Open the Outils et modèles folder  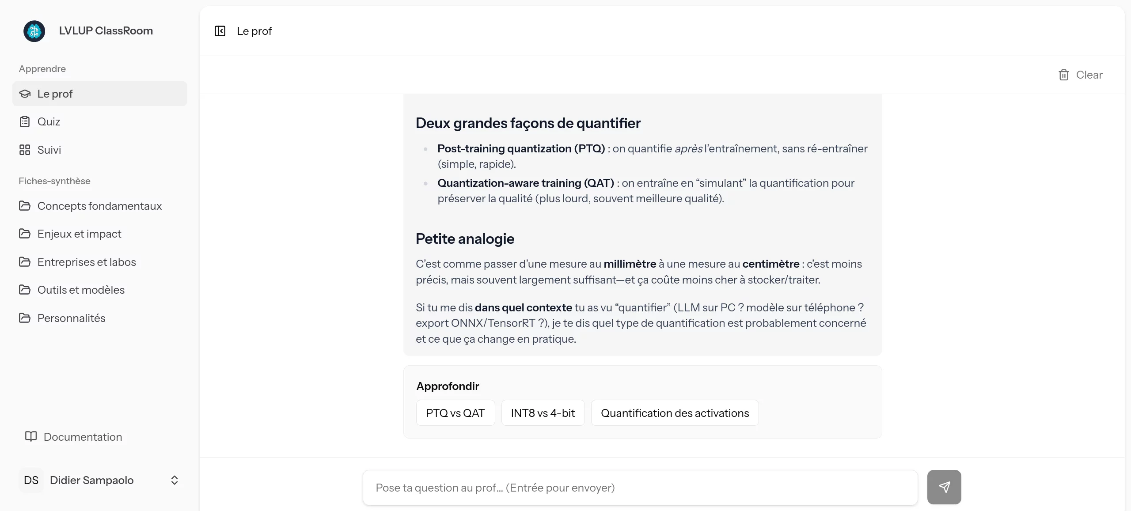point(81,290)
